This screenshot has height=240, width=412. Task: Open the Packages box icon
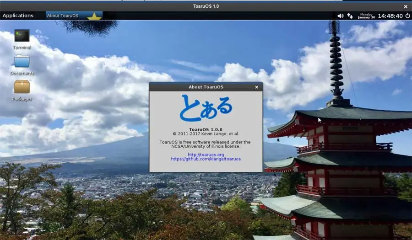coord(22,87)
